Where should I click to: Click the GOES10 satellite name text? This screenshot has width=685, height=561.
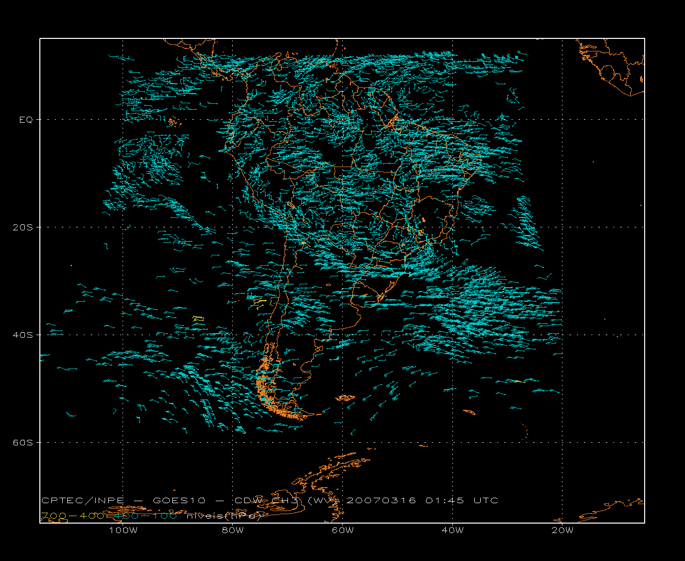(x=179, y=501)
